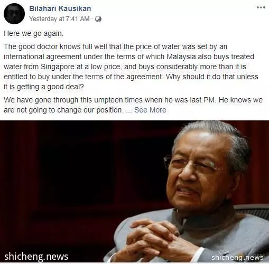The width and height of the screenshot is (269, 264).
Task: Open the post options three-dot menu
Action: (261, 7)
